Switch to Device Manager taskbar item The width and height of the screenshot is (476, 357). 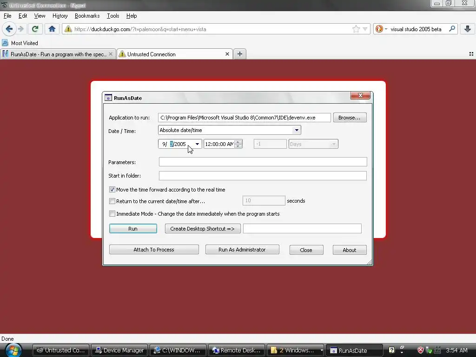point(119,350)
